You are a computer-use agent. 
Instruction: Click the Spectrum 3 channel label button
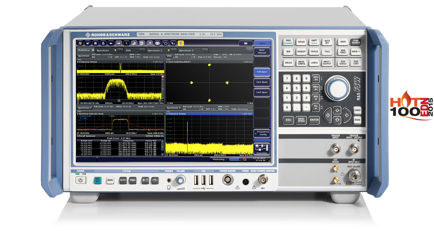click(174, 108)
